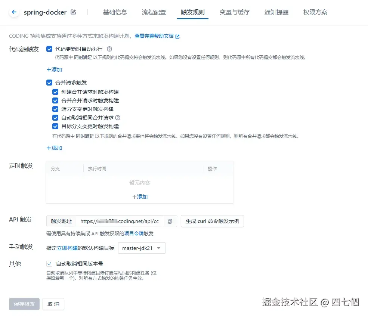The image size is (368, 316).
Task: Uncheck 源分支变更时触发构建
Action: tap(55, 109)
